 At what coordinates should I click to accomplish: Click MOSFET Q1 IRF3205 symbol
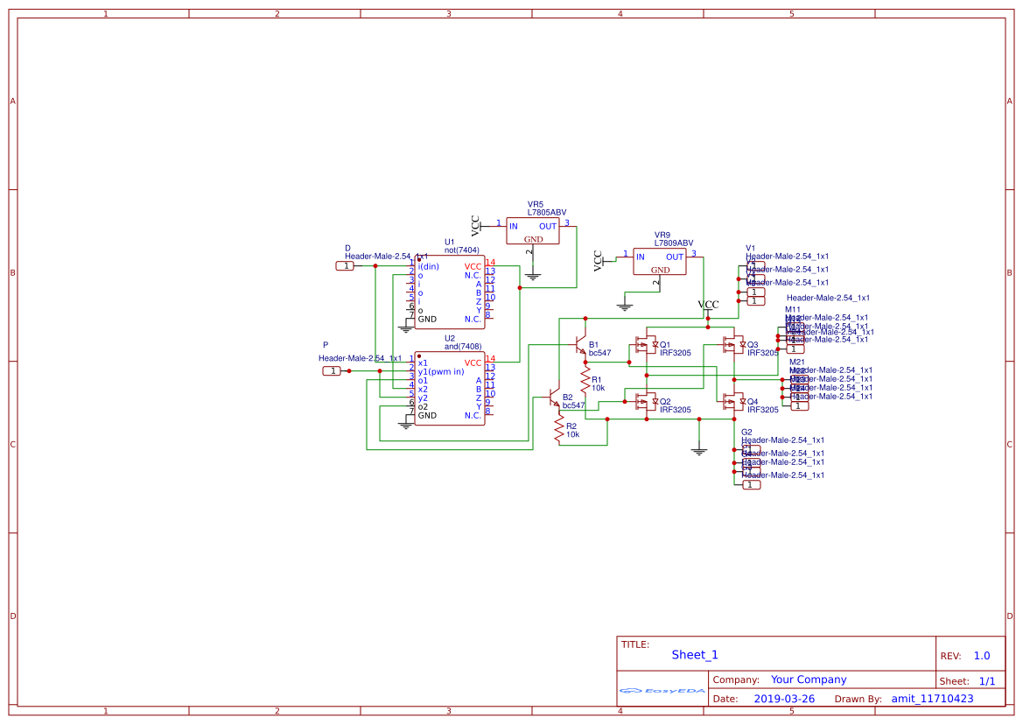pos(648,345)
